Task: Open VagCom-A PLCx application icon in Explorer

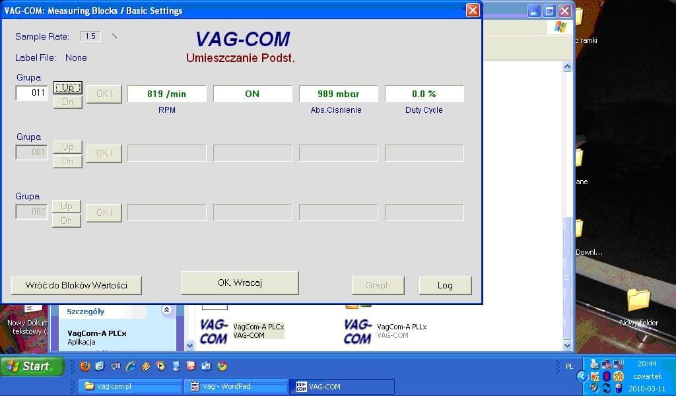Action: [x=213, y=331]
